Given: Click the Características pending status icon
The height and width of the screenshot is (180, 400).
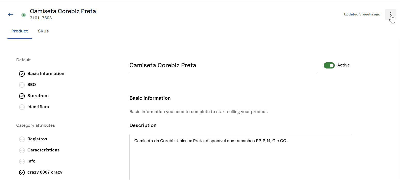Looking at the screenshot, I should (22, 150).
